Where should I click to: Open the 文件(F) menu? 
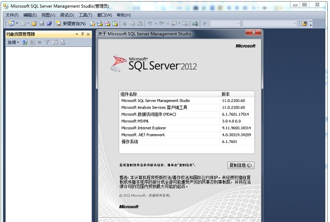[12, 15]
